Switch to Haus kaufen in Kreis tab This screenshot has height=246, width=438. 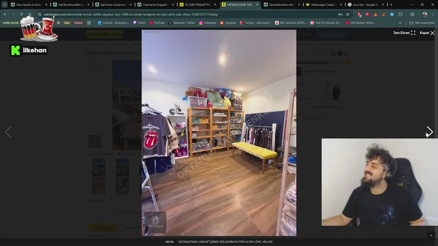pyautogui.click(x=29, y=5)
